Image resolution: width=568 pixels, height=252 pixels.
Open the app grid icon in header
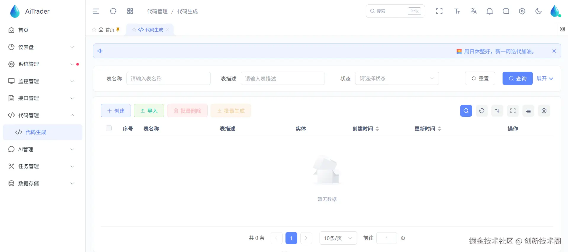point(130,11)
